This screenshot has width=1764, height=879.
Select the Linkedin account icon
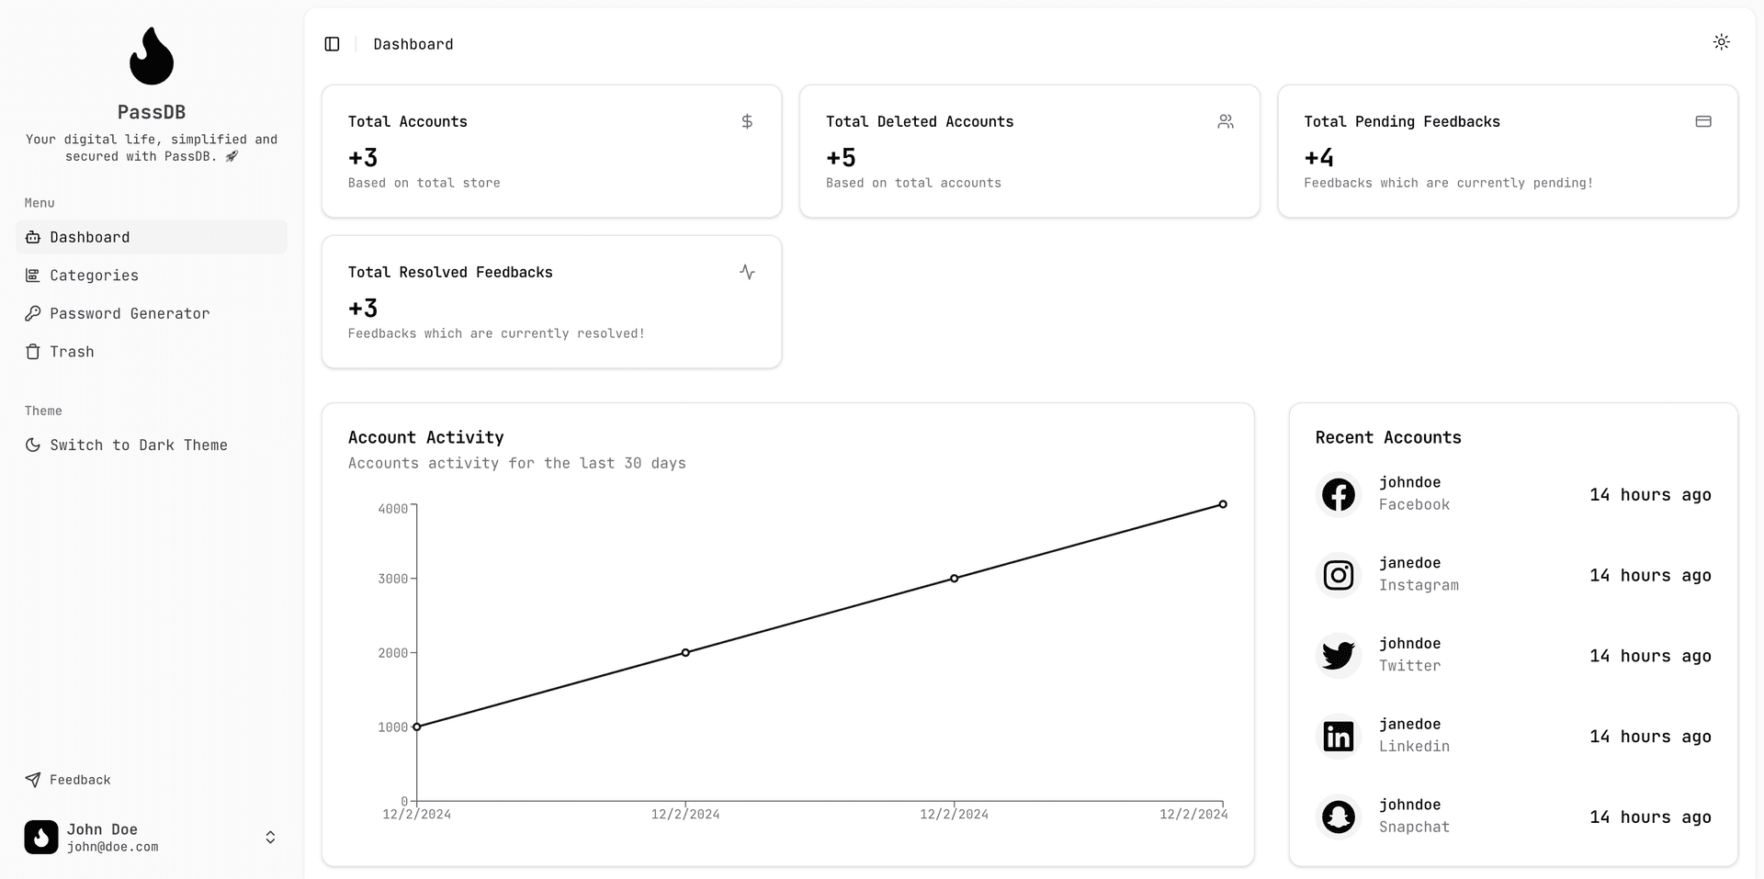pos(1338,737)
